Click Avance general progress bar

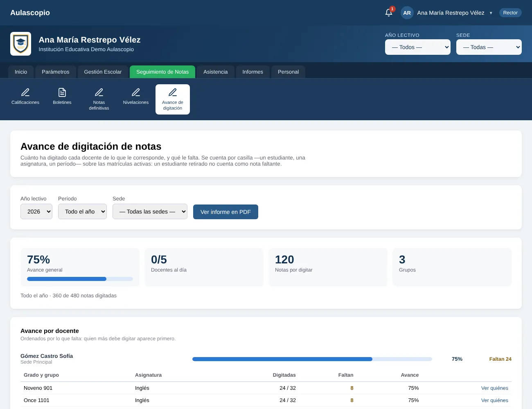[80, 279]
